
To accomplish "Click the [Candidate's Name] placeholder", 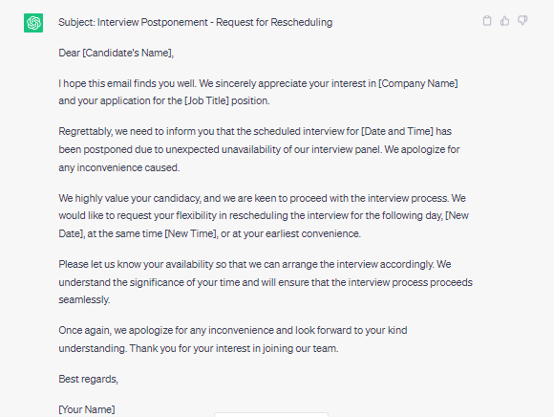I will 128,53.
